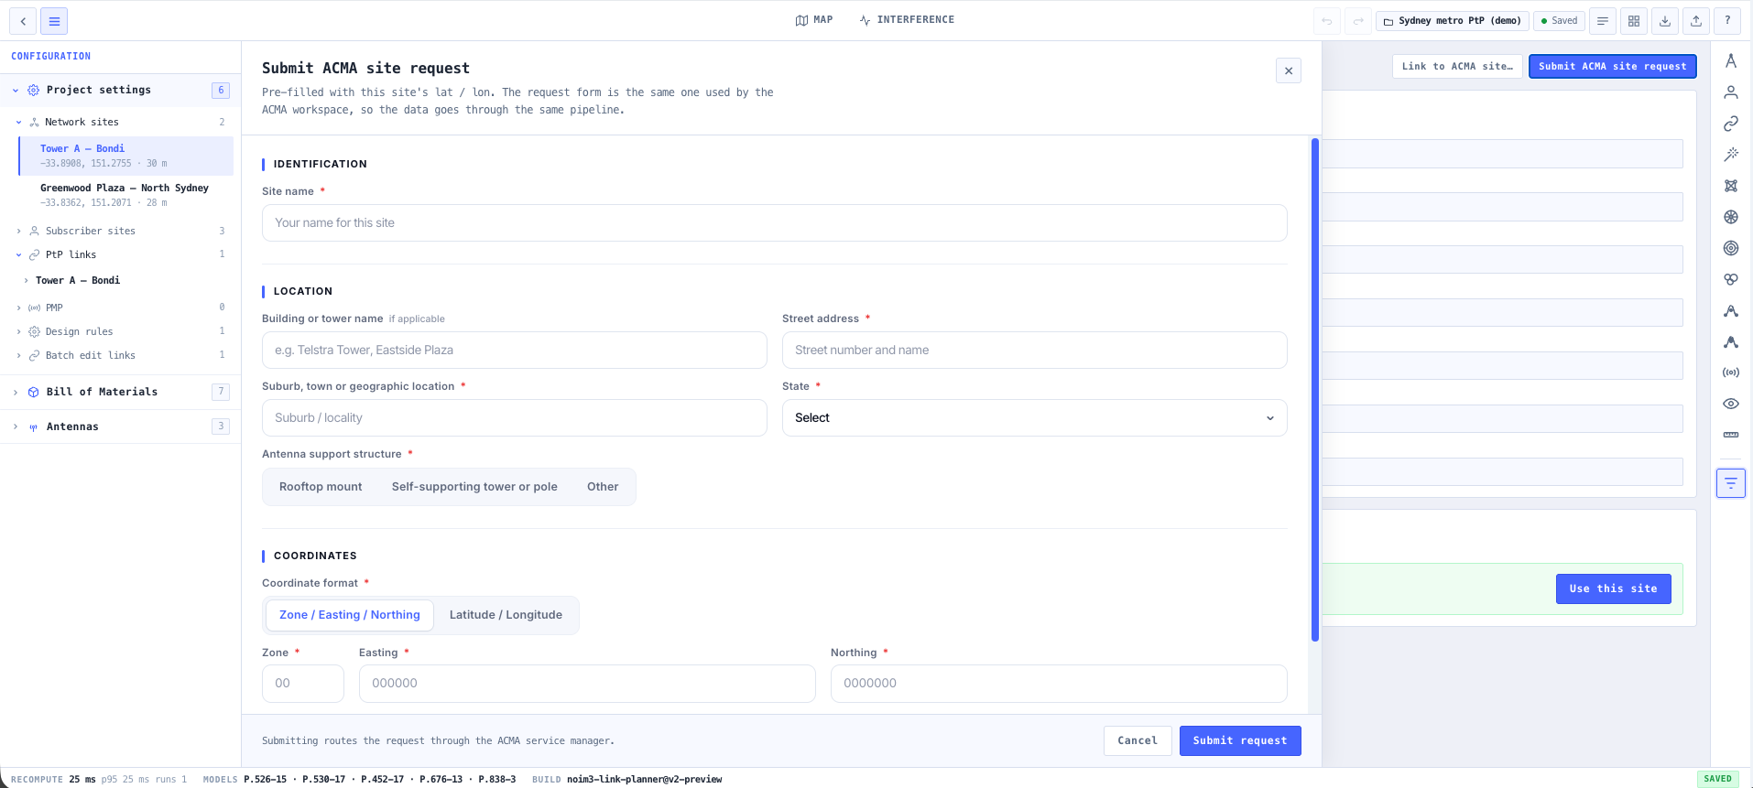Select Latitude / Longitude coordinate format

506,615
